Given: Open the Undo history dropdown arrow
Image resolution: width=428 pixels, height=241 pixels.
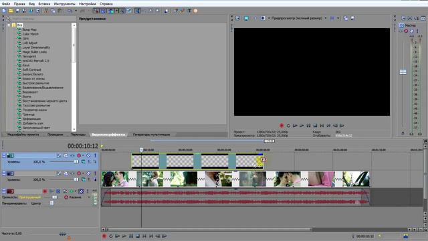Looking at the screenshot, I should [76, 11].
